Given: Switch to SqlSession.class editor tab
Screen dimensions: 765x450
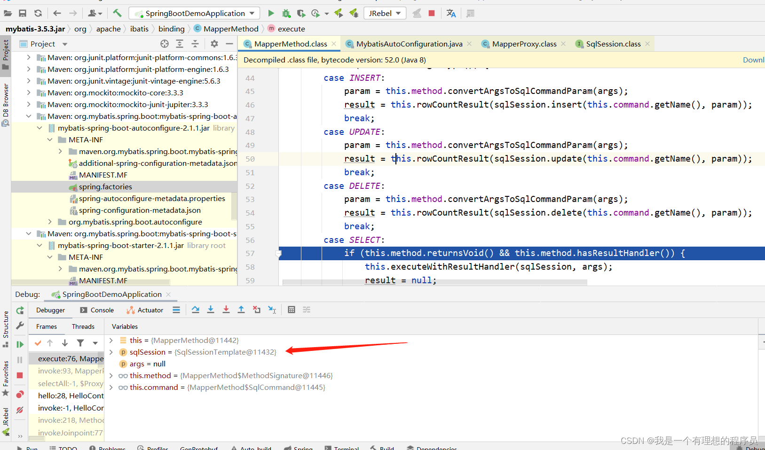Looking at the screenshot, I should (x=613, y=44).
